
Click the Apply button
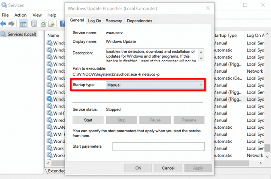(x=198, y=168)
